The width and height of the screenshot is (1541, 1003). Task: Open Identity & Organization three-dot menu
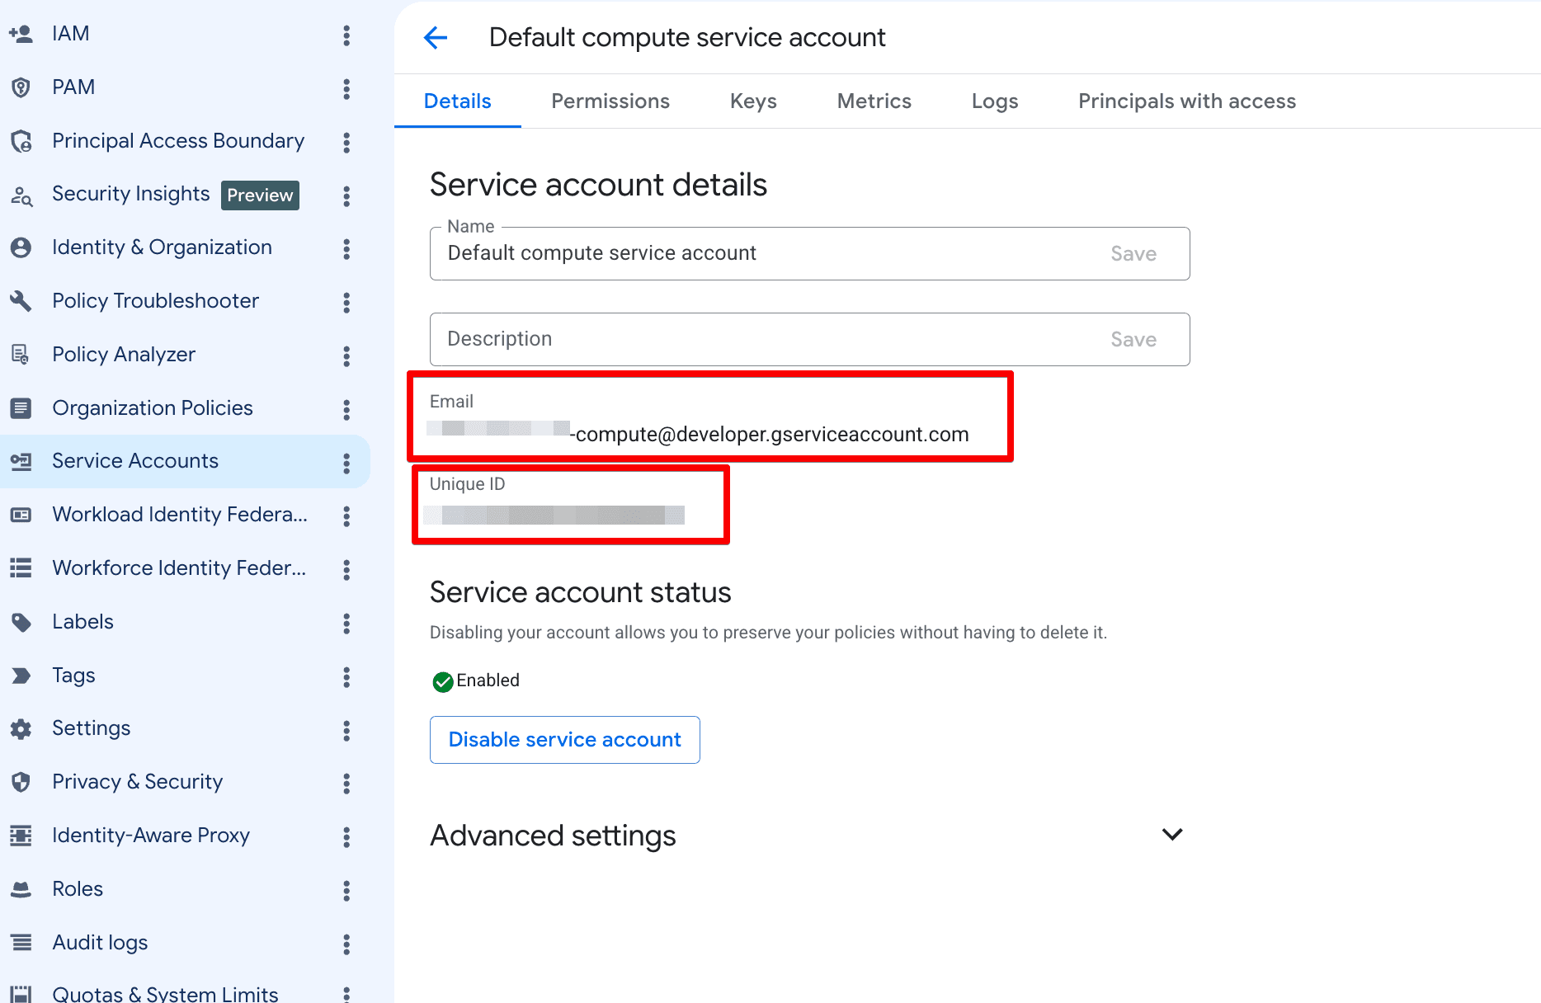tap(346, 249)
